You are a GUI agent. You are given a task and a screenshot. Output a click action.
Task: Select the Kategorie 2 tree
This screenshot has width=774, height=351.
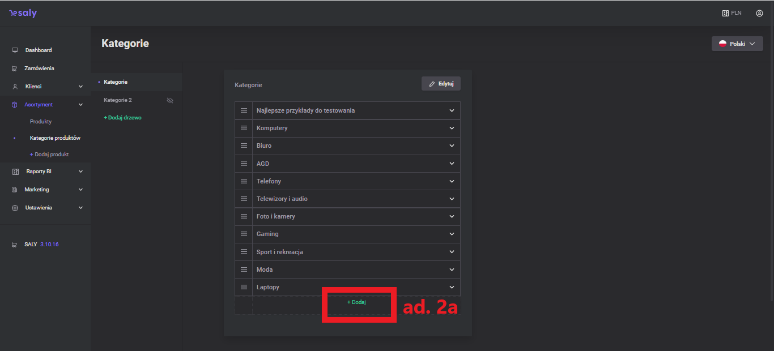click(118, 100)
